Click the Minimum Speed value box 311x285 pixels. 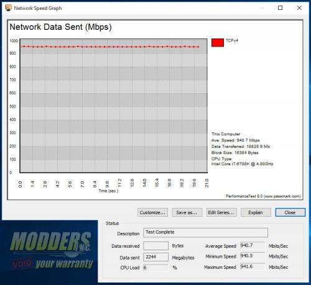click(253, 256)
